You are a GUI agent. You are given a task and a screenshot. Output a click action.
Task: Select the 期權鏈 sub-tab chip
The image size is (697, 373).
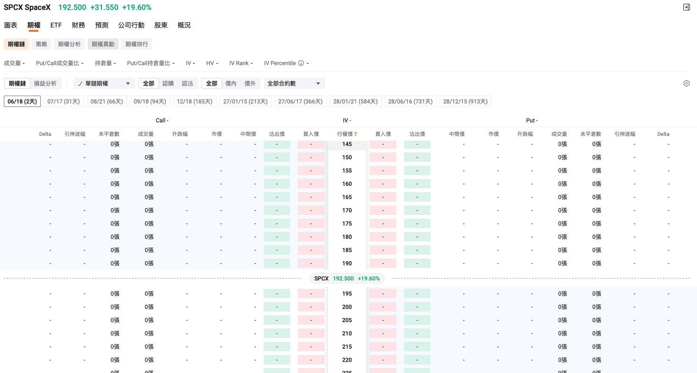(x=16, y=44)
